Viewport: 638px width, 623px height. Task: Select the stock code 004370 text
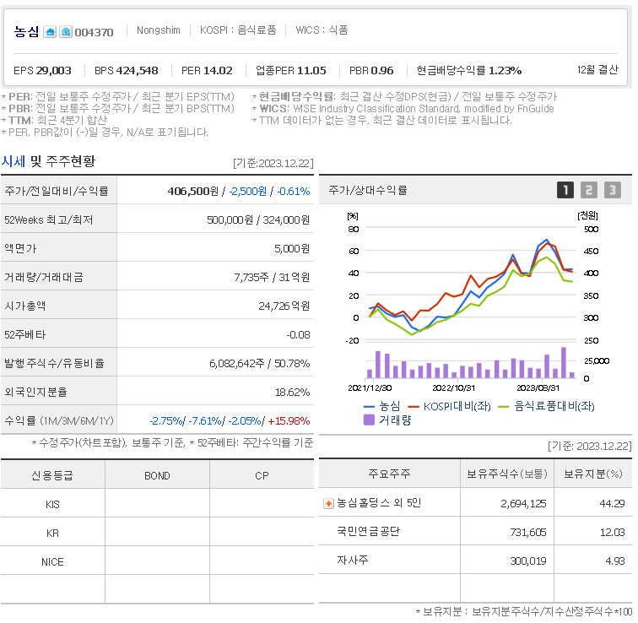click(94, 32)
